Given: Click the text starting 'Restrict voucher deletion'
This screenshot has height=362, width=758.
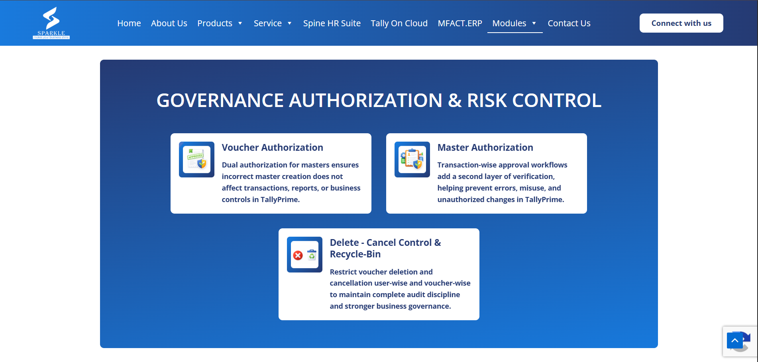Looking at the screenshot, I should 400,289.
